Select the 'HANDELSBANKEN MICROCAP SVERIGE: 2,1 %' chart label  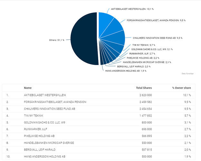(147, 62)
